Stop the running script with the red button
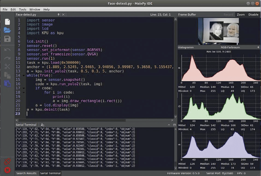 click(x=7, y=170)
